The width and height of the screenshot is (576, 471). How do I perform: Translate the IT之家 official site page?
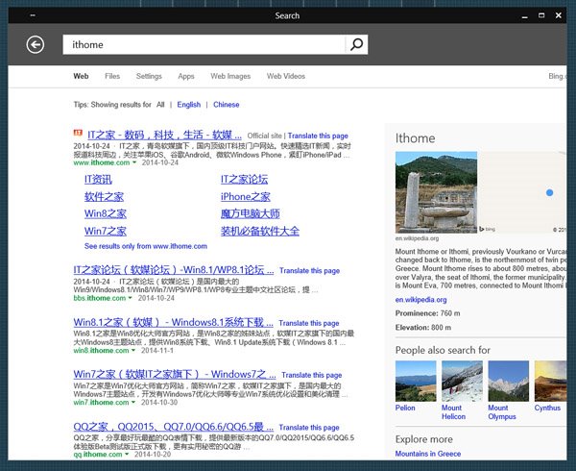(318, 136)
